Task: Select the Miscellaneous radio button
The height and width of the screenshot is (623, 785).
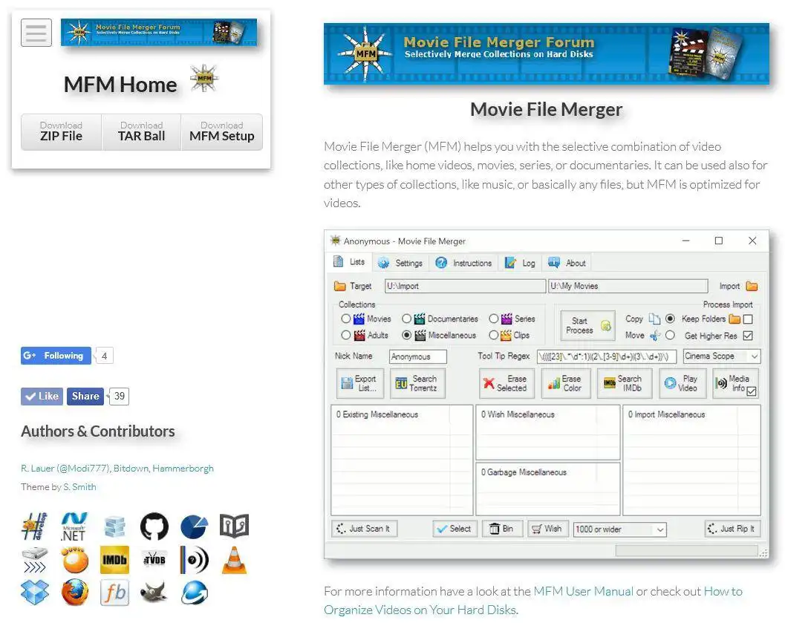Action: click(406, 336)
